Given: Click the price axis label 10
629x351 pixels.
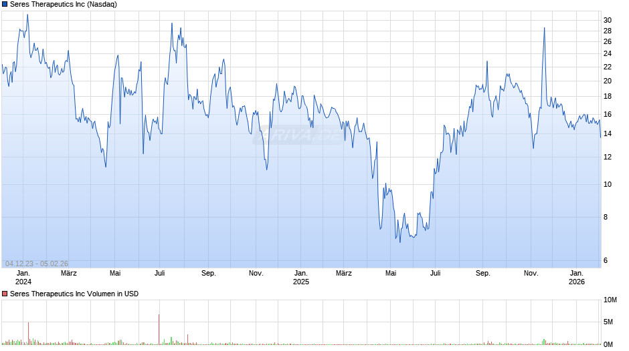Looking at the screenshot, I should pyautogui.click(x=608, y=184).
